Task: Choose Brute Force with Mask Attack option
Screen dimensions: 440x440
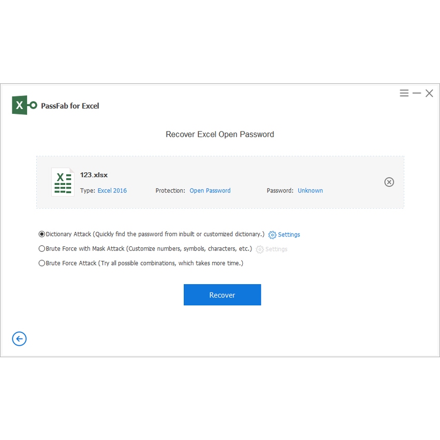Action: tap(42, 249)
